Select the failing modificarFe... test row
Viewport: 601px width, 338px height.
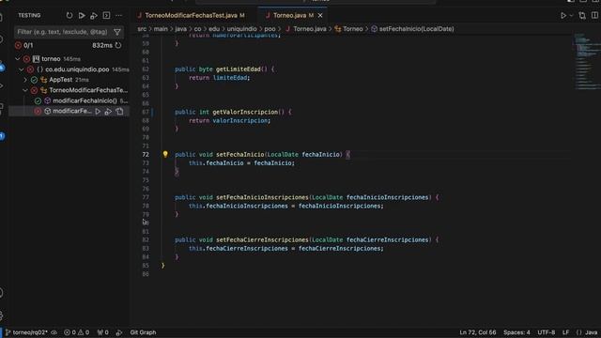click(69, 111)
